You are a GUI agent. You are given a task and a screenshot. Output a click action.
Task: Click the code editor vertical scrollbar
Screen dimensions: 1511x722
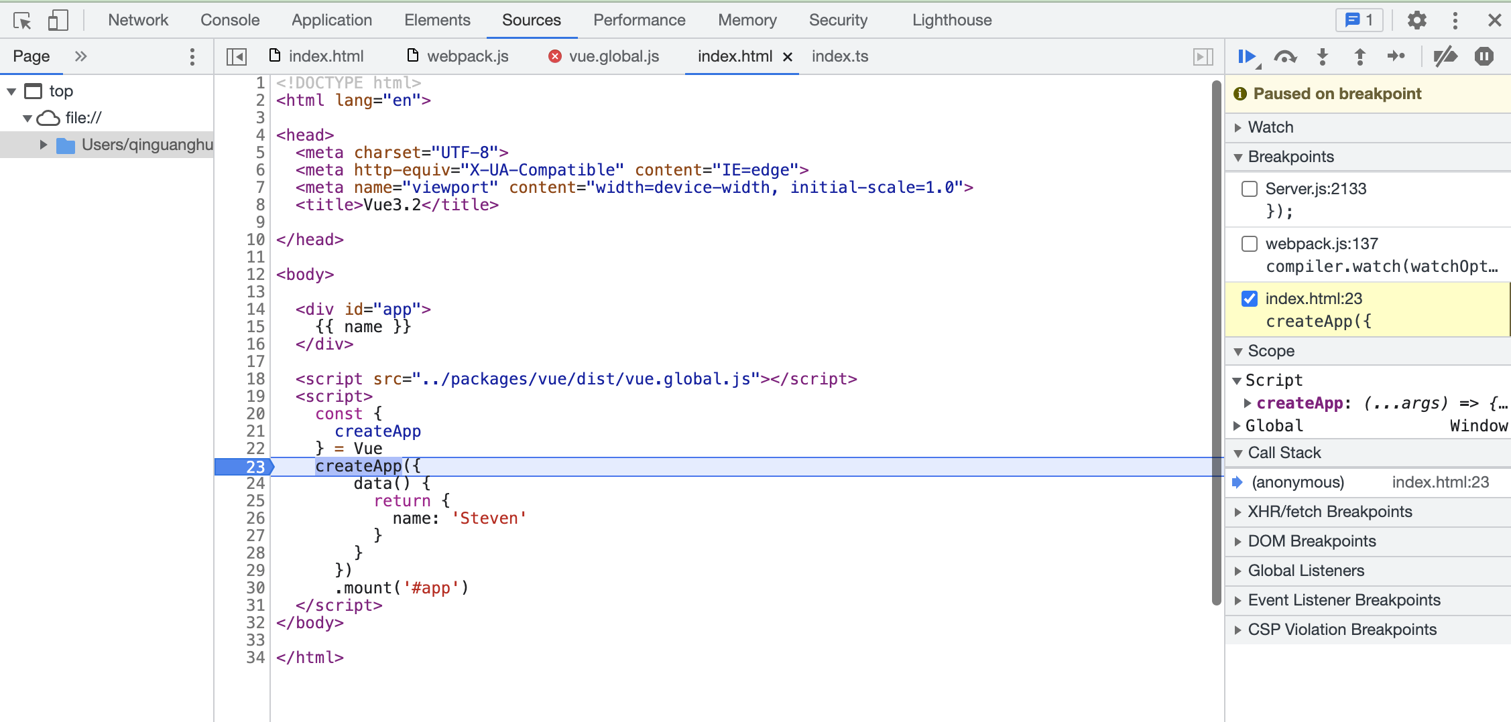pos(1217,343)
